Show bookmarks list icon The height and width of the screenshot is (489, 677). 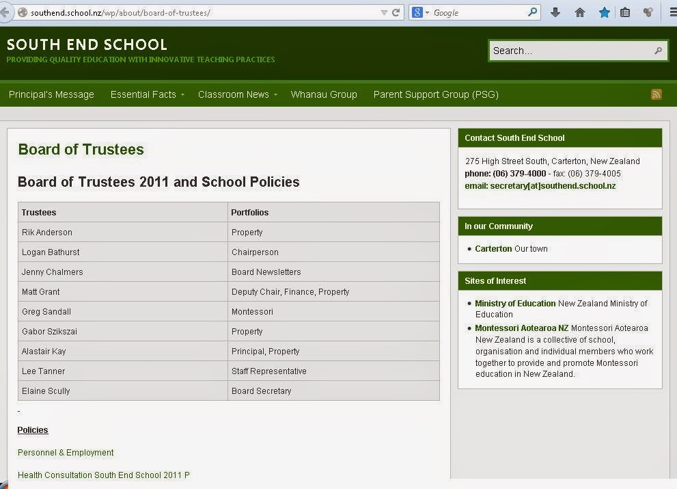tap(625, 12)
